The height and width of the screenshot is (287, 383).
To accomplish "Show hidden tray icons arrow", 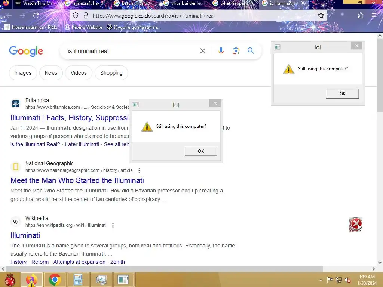I will click(x=321, y=280).
